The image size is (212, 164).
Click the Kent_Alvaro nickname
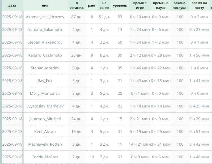45,131
